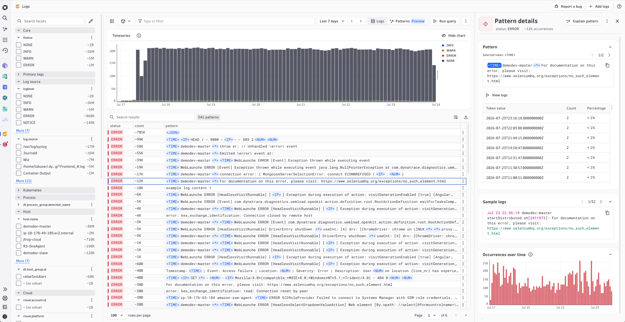Open host.name facet options menu
Viewport: 625px width, 322px height.
[92, 219]
